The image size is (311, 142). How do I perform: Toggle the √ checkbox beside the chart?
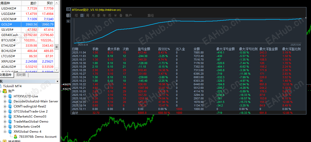coord(68,21)
